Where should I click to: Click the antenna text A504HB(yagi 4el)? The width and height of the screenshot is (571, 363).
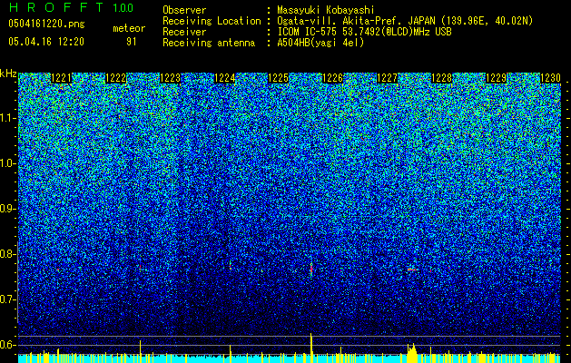[x=320, y=43]
